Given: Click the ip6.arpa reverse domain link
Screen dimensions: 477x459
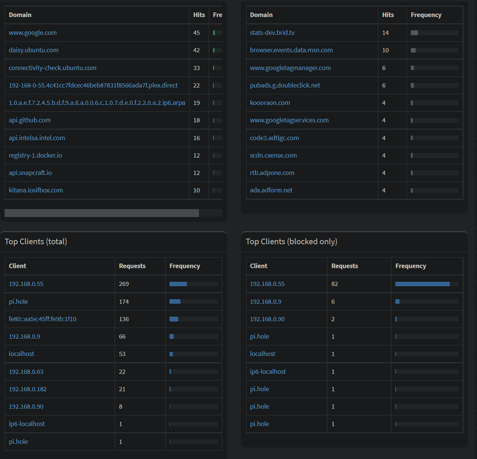Looking at the screenshot, I should click(x=97, y=103).
